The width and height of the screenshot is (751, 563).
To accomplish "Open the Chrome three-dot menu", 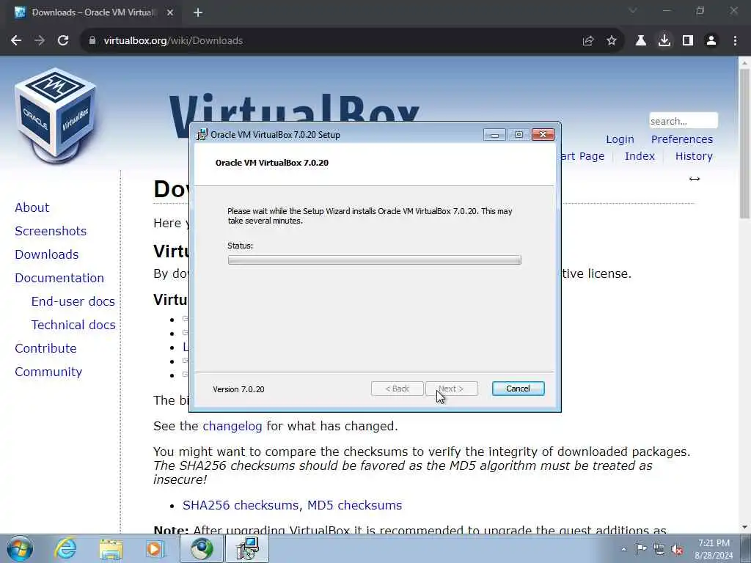I will [735, 41].
